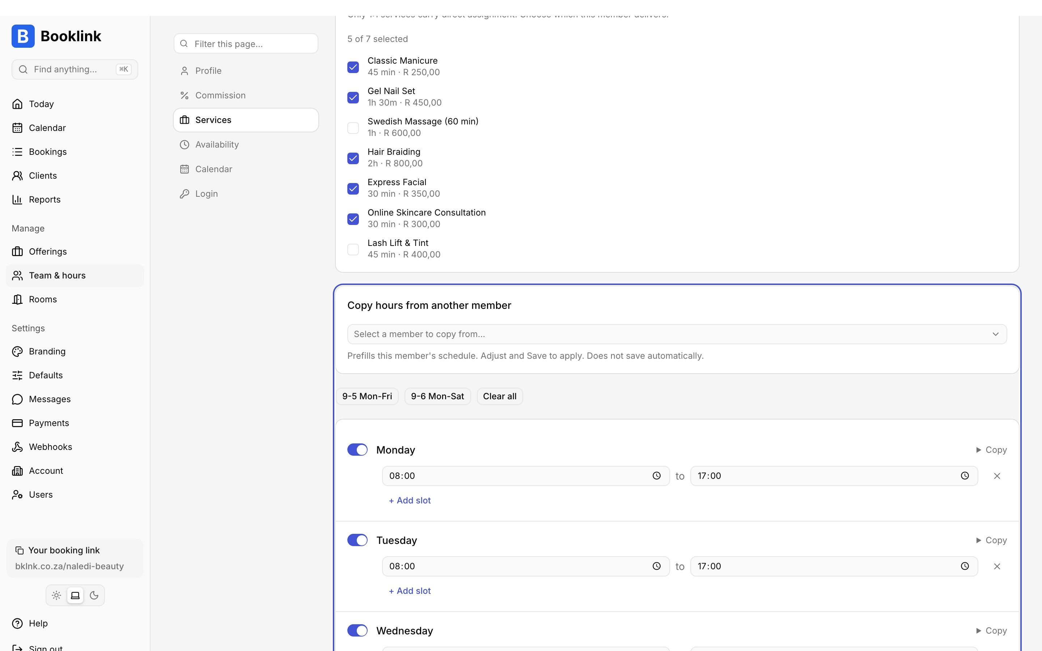Open Profile section tab
The image size is (1042, 651).
pyautogui.click(x=246, y=71)
